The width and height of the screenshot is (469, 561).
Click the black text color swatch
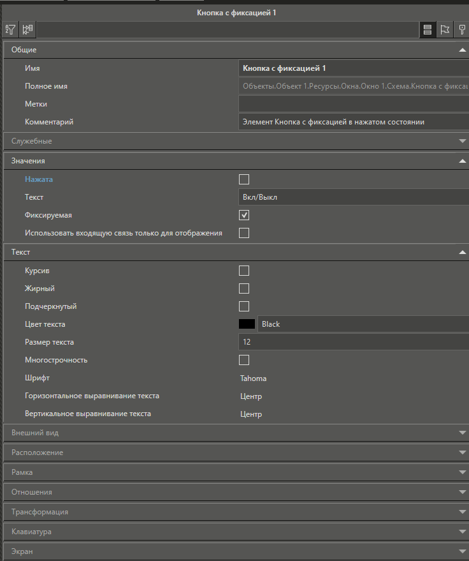[x=247, y=324]
